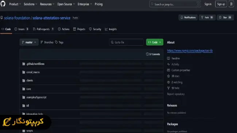Open the Product menu
The width and height of the screenshot is (237, 133).
(15, 4)
